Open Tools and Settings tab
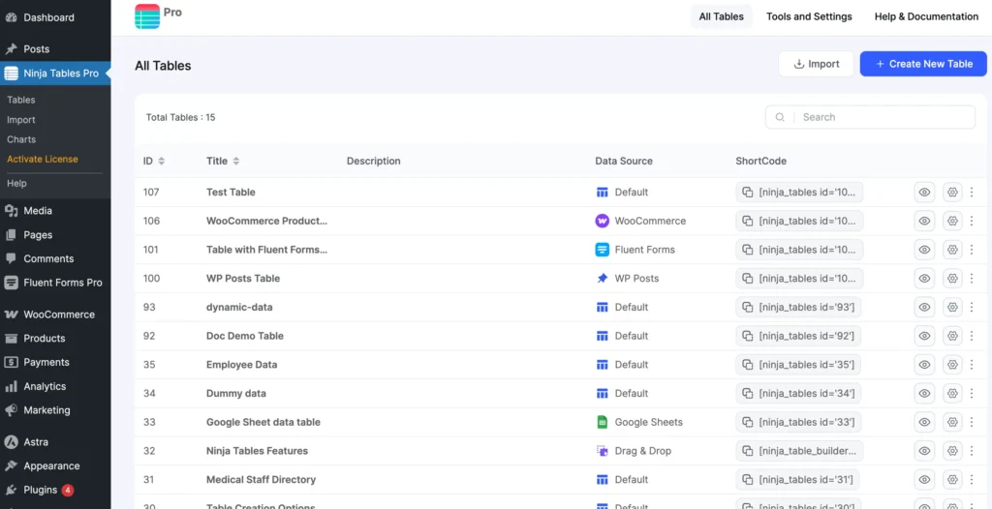The width and height of the screenshot is (992, 509). coord(809,16)
